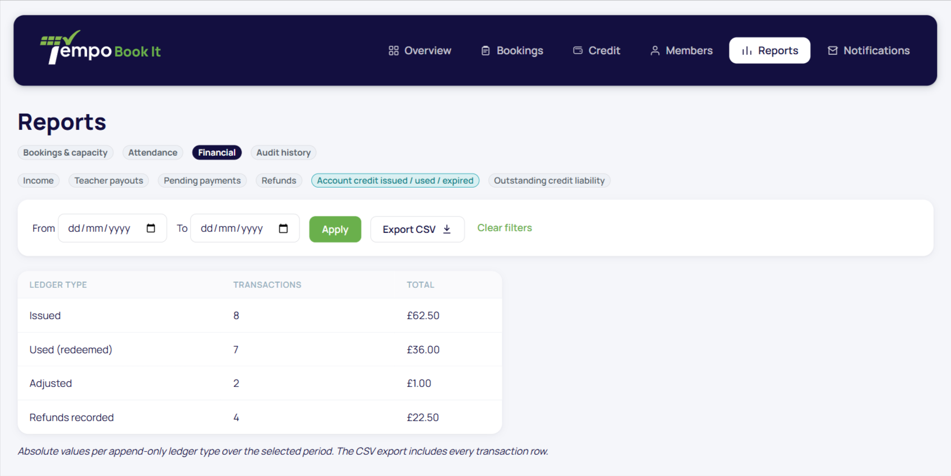Image resolution: width=951 pixels, height=476 pixels.
Task: Open the To date calendar picker
Action: click(x=283, y=228)
